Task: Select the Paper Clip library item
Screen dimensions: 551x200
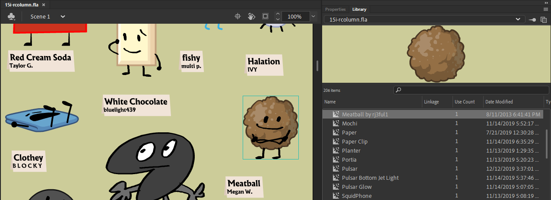Action: (355, 142)
